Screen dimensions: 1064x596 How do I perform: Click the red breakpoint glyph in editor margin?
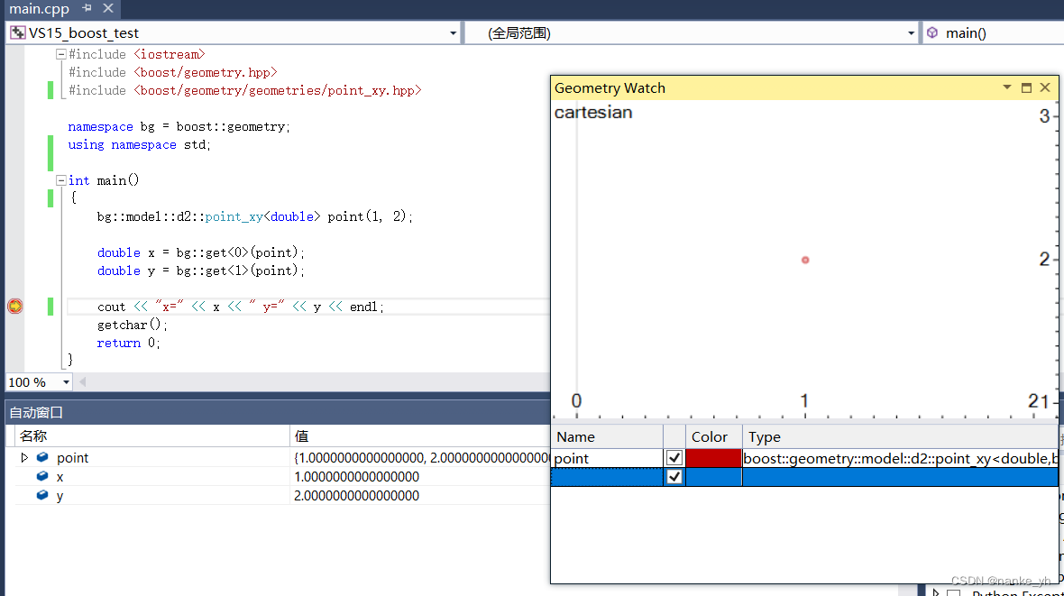coord(14,306)
